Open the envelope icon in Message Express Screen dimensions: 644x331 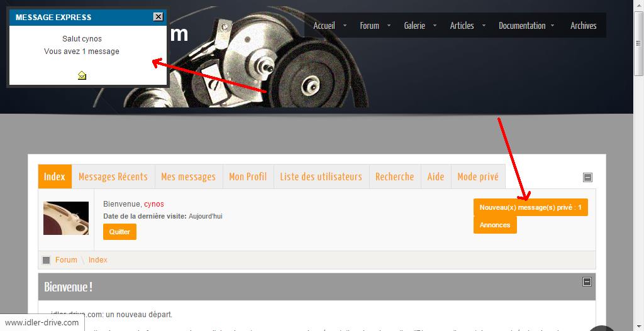(x=82, y=75)
